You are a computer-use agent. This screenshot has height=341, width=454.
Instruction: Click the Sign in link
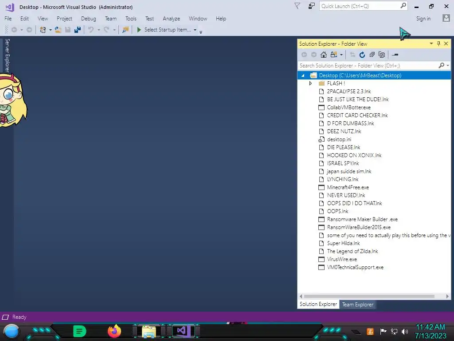(x=423, y=19)
